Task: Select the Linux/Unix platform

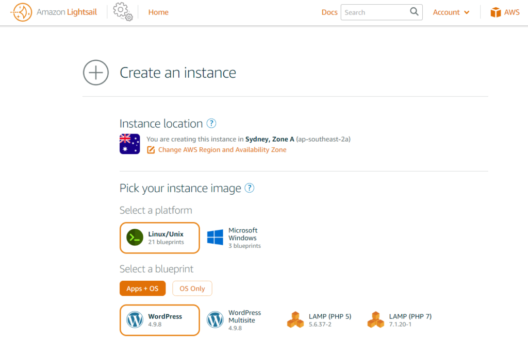Action: pos(160,238)
